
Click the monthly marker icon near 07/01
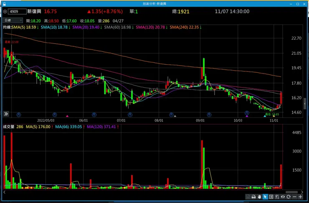click(130, 114)
